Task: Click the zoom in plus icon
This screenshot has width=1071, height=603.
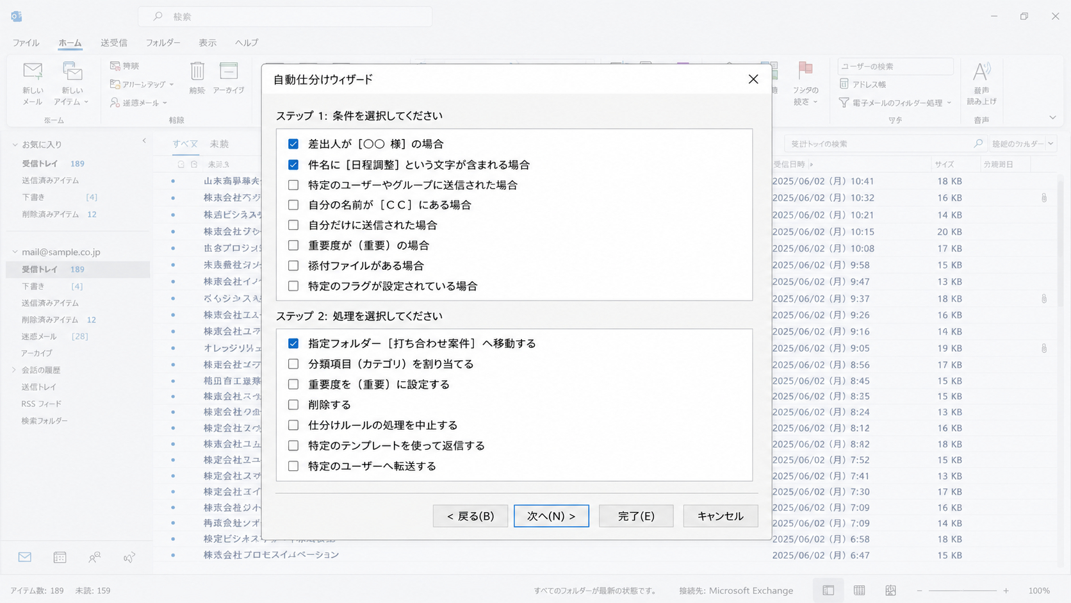Action: (x=1006, y=590)
